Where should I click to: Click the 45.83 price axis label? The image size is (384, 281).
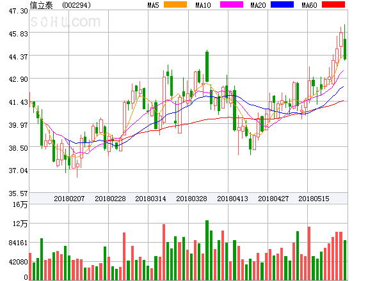18,34
